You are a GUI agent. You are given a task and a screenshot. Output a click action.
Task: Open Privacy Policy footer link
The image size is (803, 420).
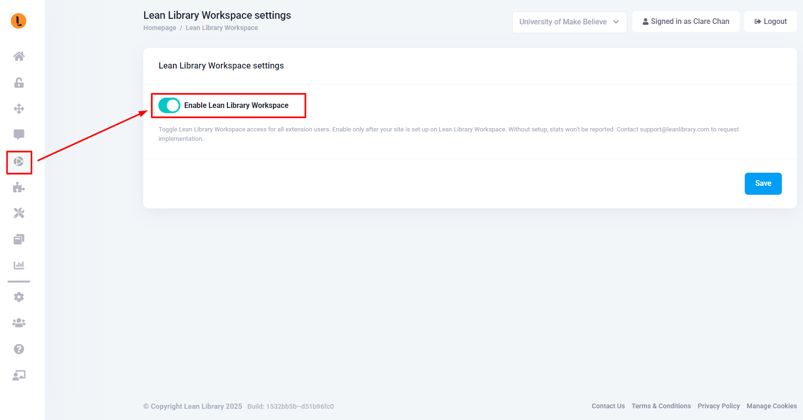(718, 406)
